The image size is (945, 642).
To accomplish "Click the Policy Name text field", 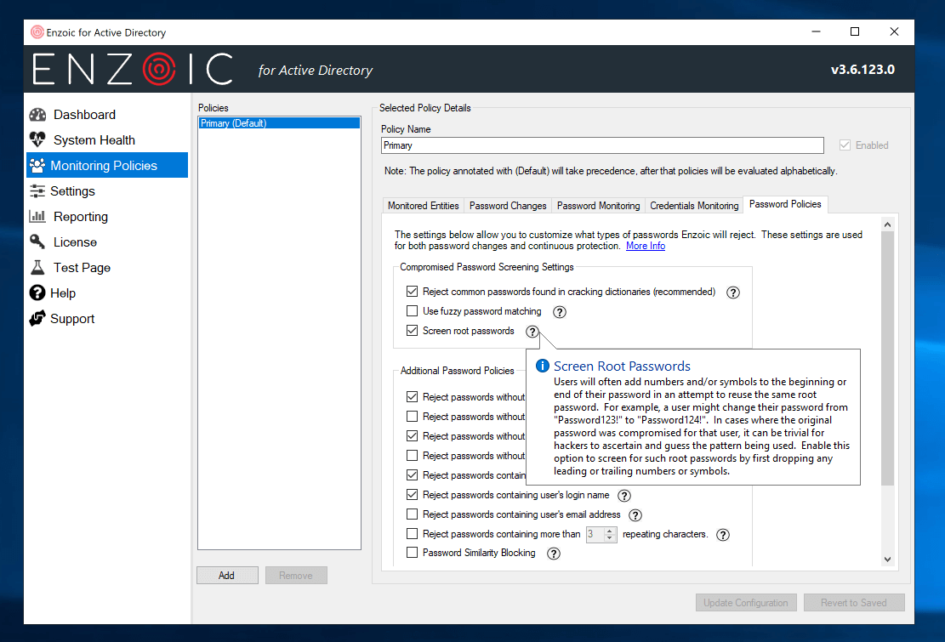I will (601, 145).
